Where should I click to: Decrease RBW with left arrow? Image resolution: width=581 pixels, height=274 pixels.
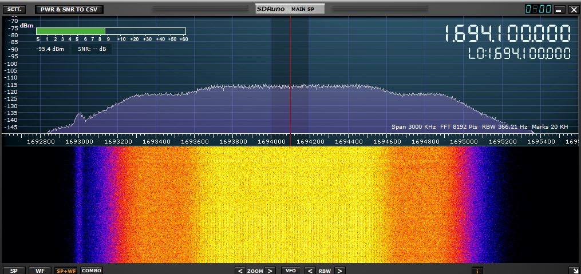click(310, 271)
